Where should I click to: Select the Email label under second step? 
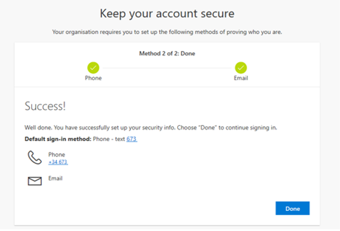(241, 78)
